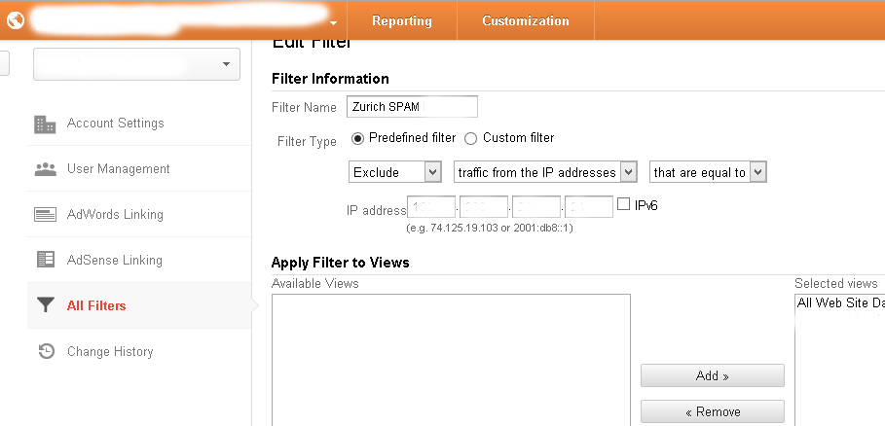Open the traffic from the IP addresses dropdown
885x426 pixels.
545,172
